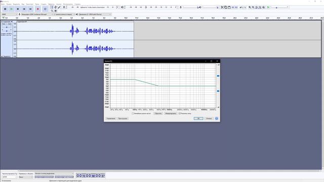Open the Правка (Edit) menu
324x182 pixels.
point(9,4)
